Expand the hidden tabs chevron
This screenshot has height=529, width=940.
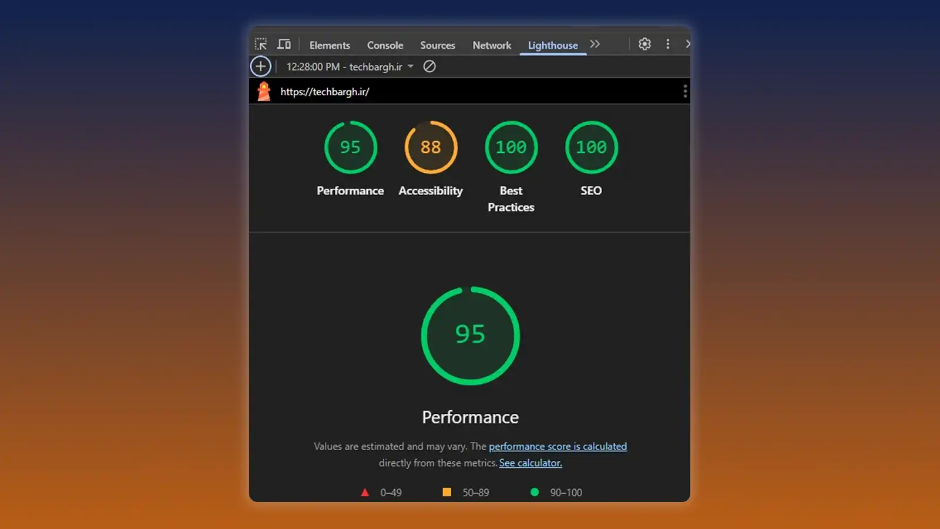point(595,44)
